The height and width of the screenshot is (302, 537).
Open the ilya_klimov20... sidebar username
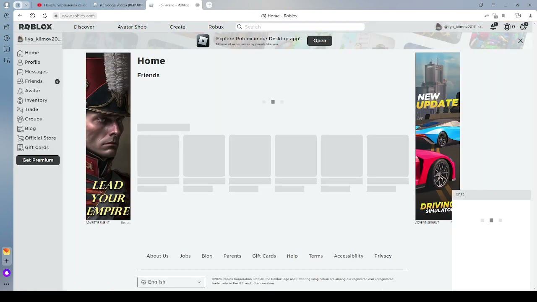coord(39,39)
